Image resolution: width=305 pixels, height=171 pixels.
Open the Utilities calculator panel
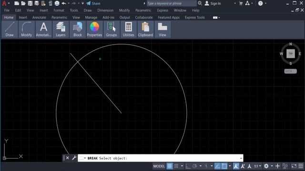128,29
